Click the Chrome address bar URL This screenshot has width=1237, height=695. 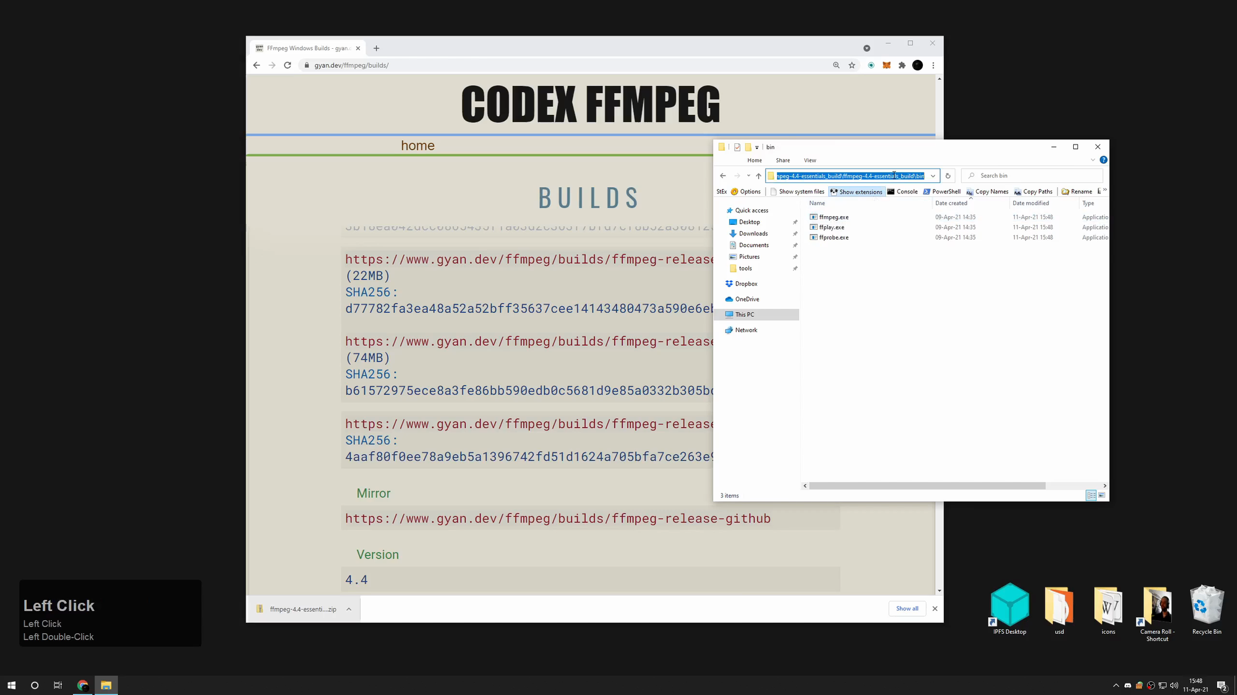(351, 65)
